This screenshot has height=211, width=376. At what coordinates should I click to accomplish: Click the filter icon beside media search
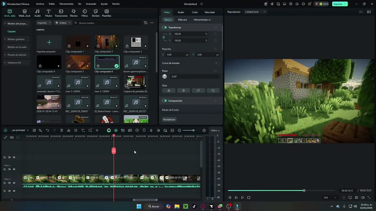coord(145,23)
